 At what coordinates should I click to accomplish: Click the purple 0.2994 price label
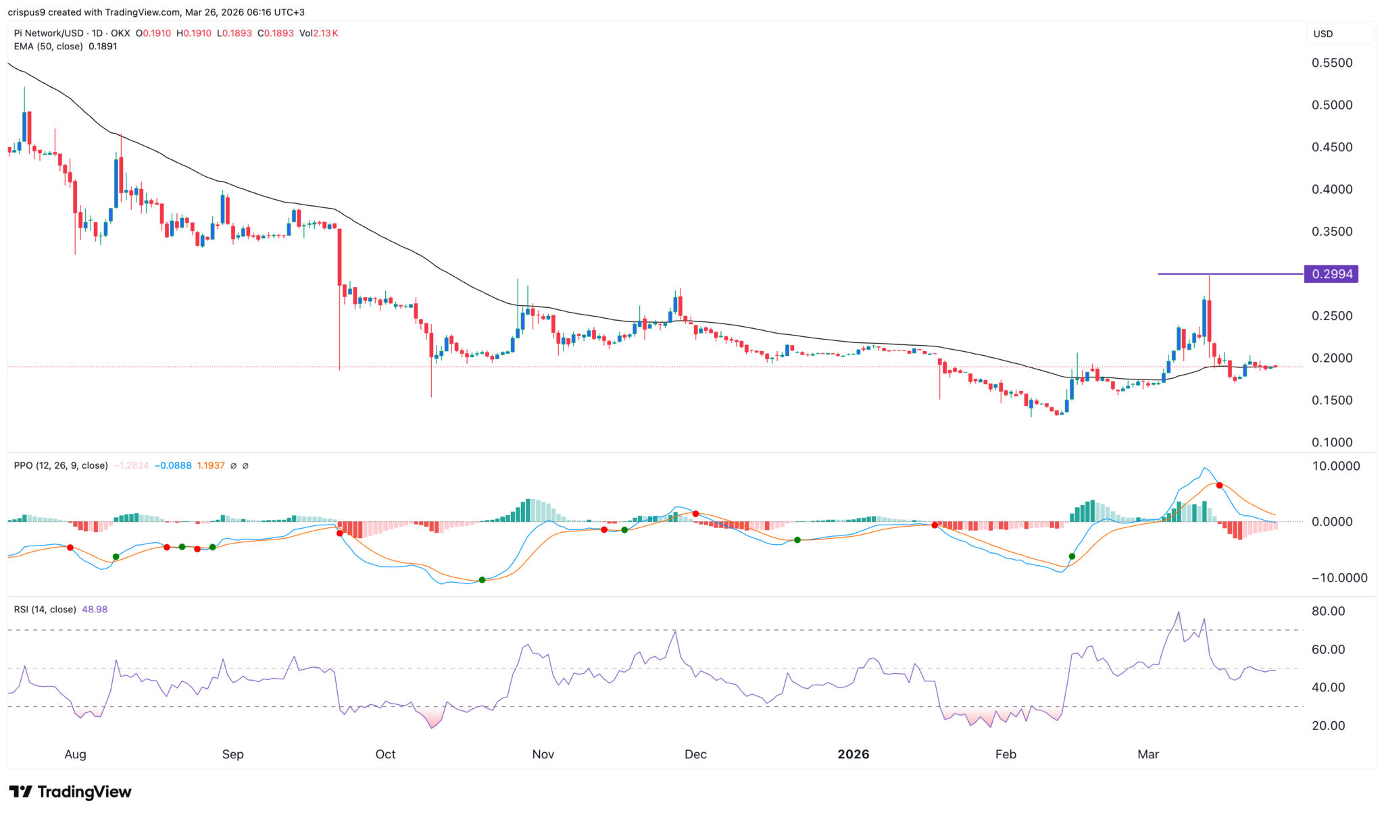(x=1331, y=274)
